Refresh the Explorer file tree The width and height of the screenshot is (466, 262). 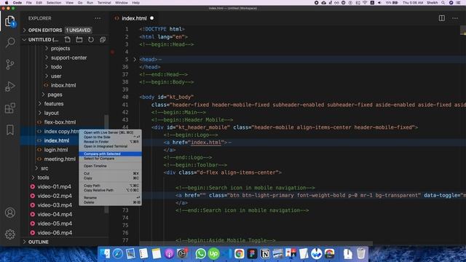point(91,39)
